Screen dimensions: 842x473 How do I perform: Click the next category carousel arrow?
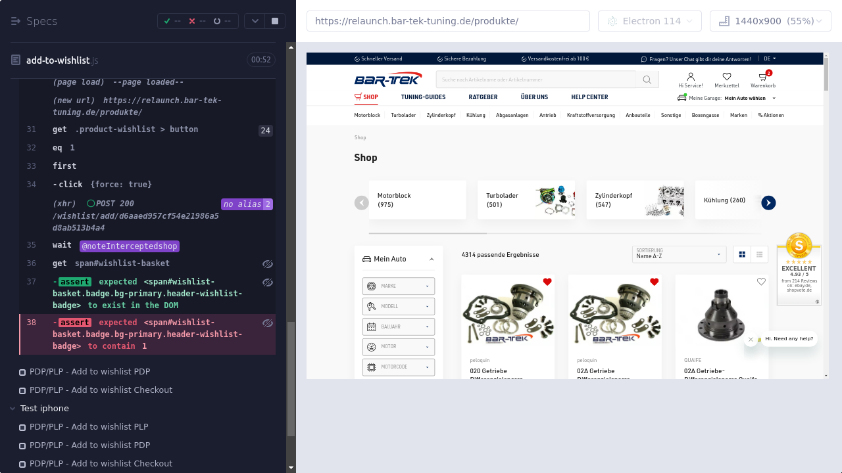pos(768,203)
